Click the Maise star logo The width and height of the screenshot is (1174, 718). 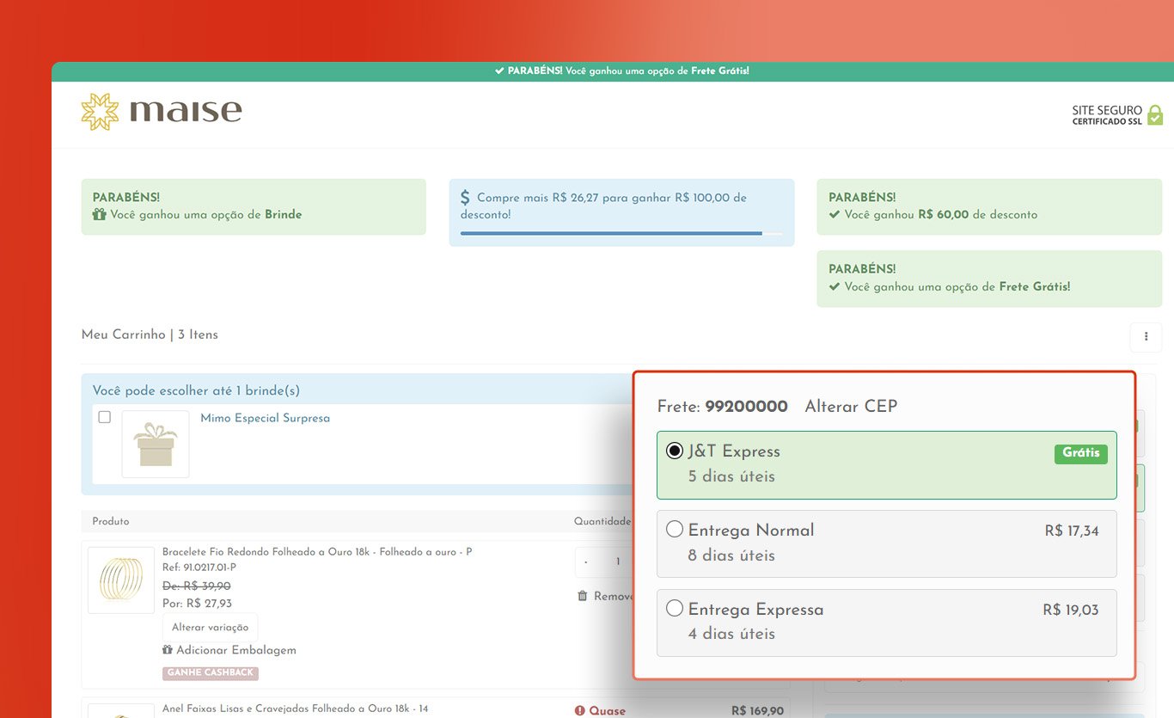pyautogui.click(x=100, y=112)
